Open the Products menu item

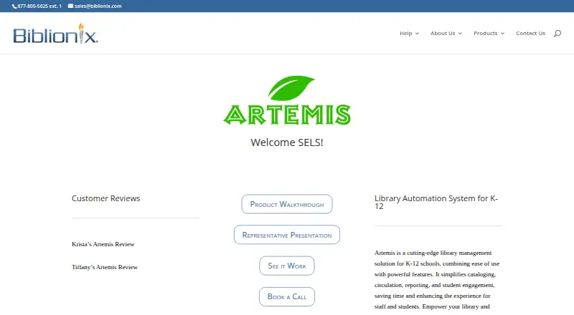coord(486,33)
